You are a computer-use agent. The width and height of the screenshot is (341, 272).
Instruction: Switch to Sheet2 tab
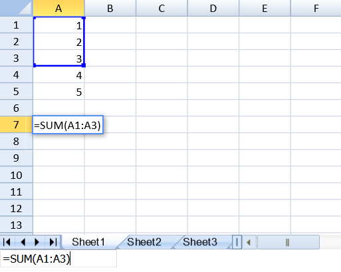[x=144, y=242]
